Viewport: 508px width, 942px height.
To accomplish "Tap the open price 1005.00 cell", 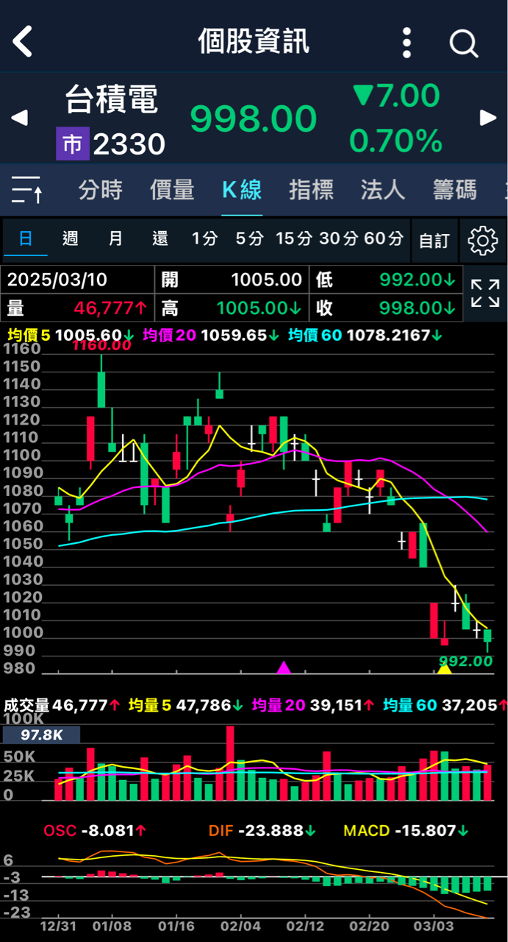I will tap(232, 280).
